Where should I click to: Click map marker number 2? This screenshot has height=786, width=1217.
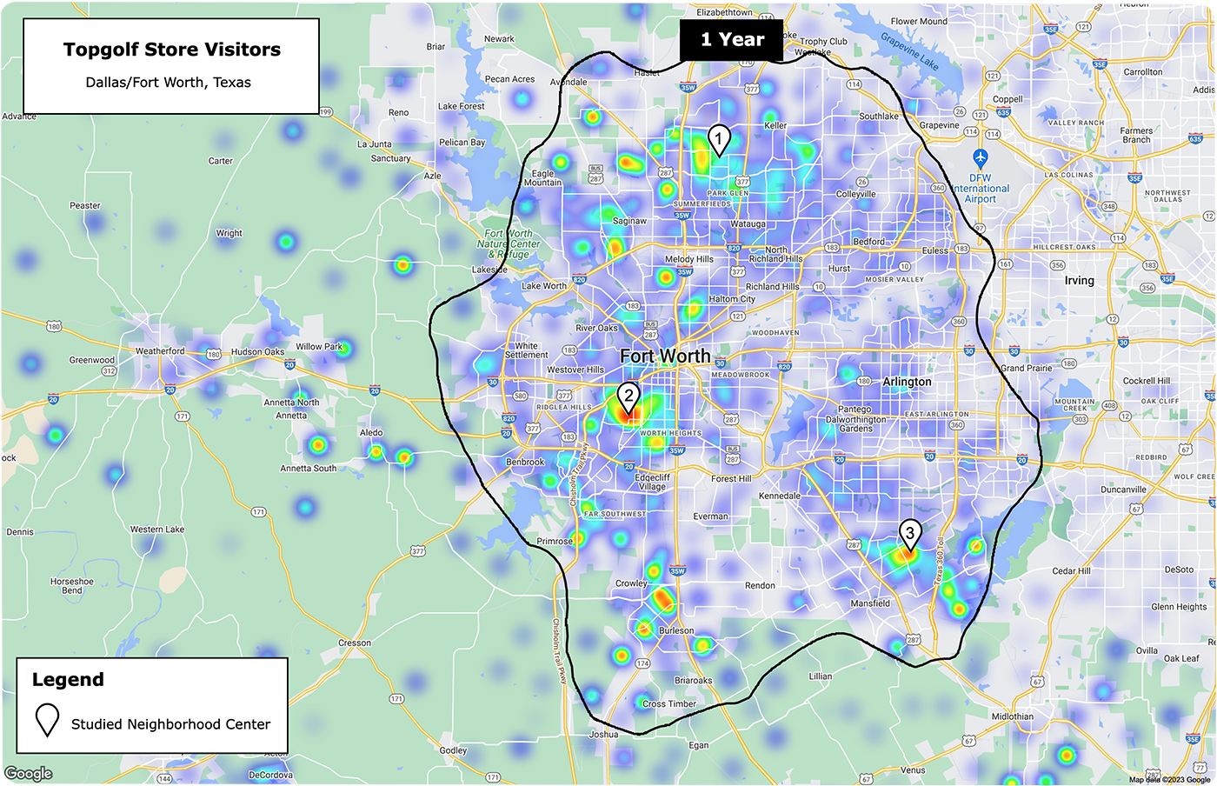tap(628, 398)
